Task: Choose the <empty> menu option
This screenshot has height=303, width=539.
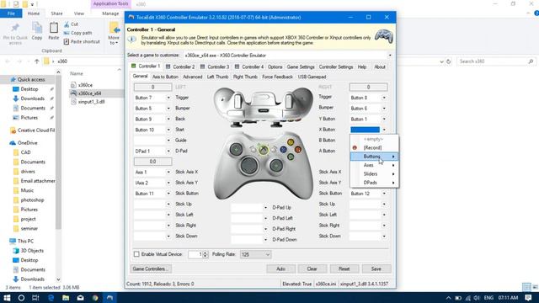Action: [x=374, y=139]
